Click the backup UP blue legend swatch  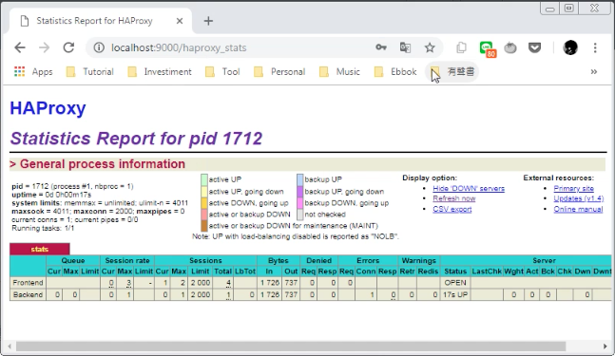tap(299, 179)
